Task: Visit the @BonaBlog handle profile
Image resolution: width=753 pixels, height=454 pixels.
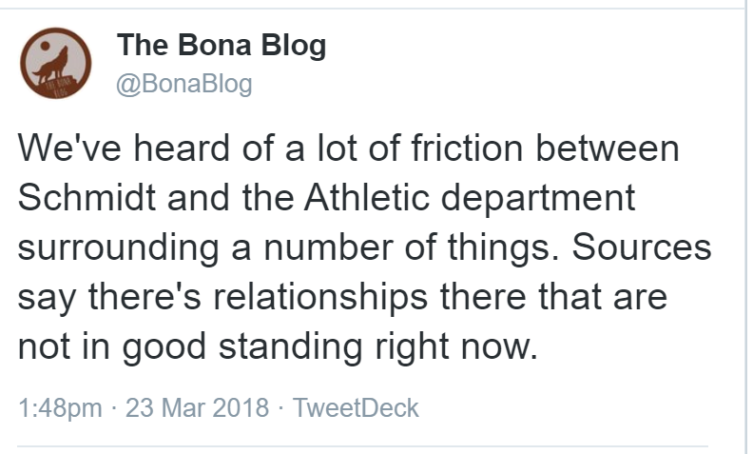Action: [x=183, y=84]
